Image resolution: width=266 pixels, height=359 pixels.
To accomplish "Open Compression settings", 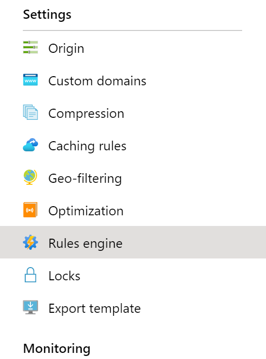I will (x=133, y=113).
